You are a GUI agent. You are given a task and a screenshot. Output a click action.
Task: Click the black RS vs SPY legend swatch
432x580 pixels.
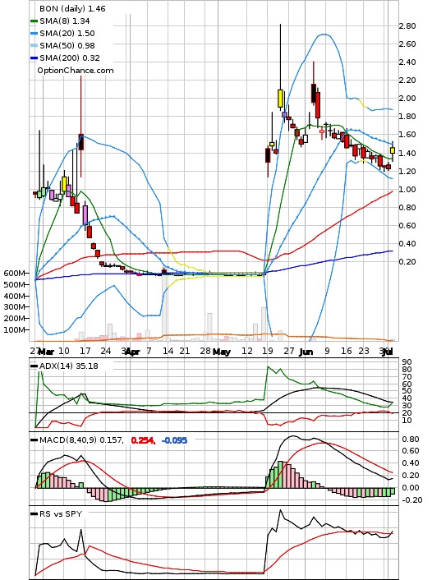pyautogui.click(x=34, y=514)
